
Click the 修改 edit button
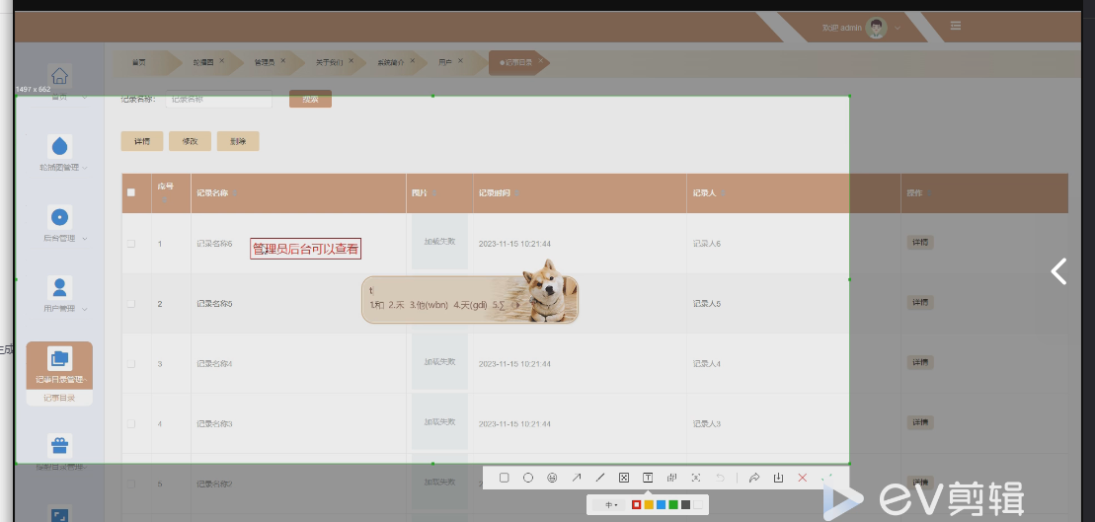(x=190, y=141)
